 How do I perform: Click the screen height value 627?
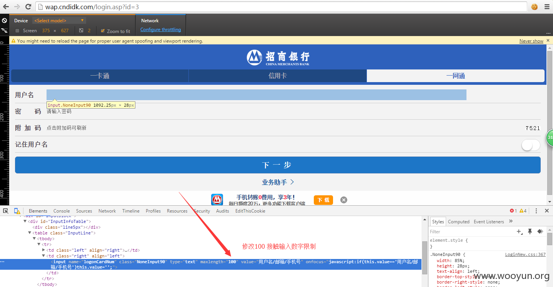(65, 31)
